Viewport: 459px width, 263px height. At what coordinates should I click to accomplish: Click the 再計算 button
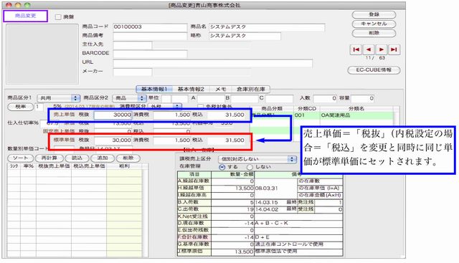(x=49, y=158)
